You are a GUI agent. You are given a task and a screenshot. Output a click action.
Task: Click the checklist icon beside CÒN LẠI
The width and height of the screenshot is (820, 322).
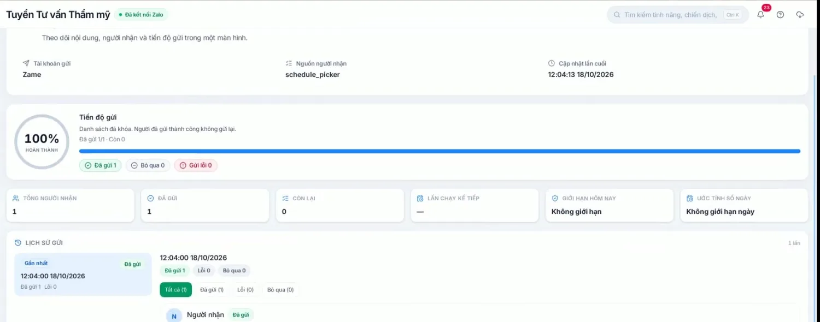click(x=285, y=198)
